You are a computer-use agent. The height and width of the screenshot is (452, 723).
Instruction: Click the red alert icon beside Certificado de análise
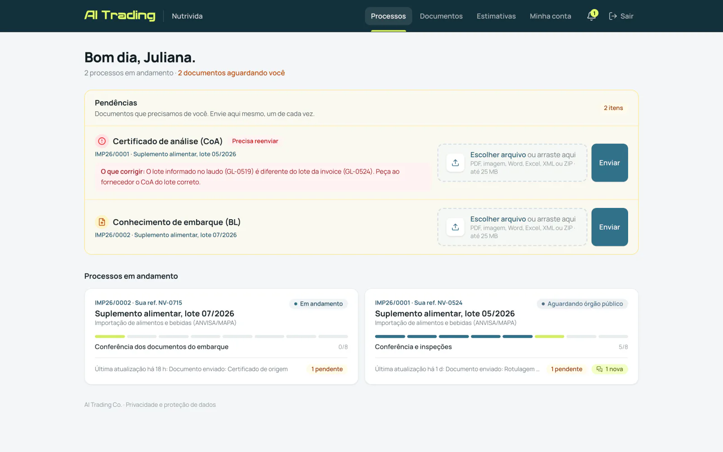(102, 141)
